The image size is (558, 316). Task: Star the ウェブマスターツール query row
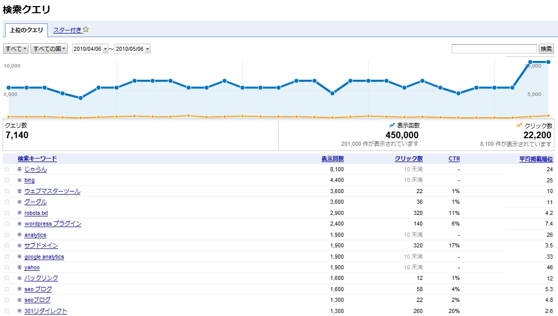7,191
